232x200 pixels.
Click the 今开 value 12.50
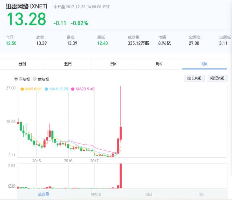tap(11, 43)
